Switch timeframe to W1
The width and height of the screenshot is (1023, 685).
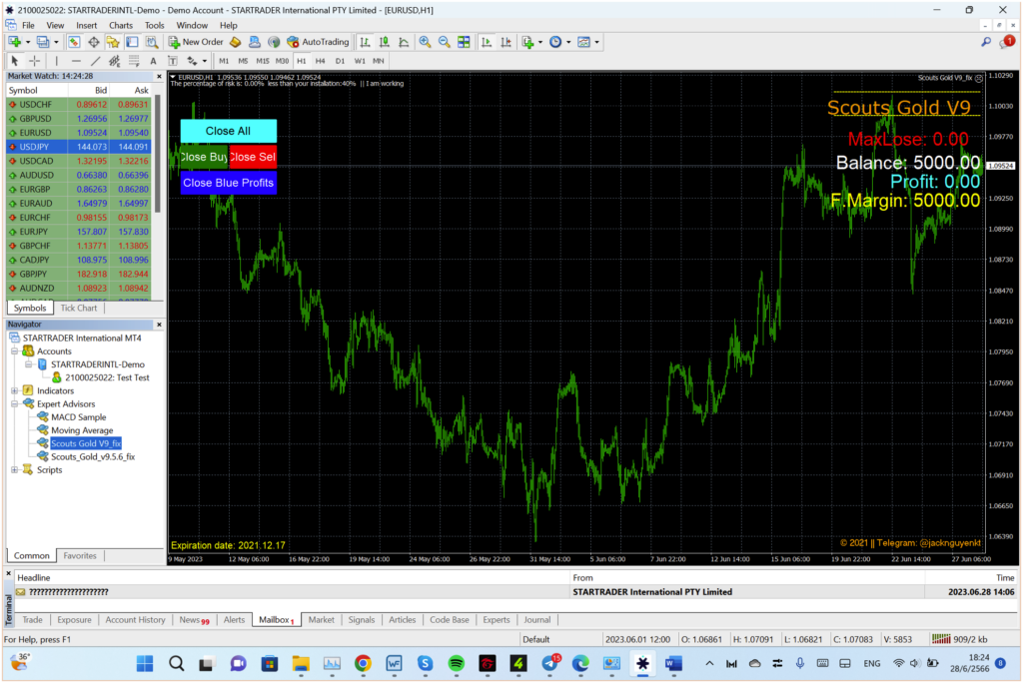[x=360, y=61]
